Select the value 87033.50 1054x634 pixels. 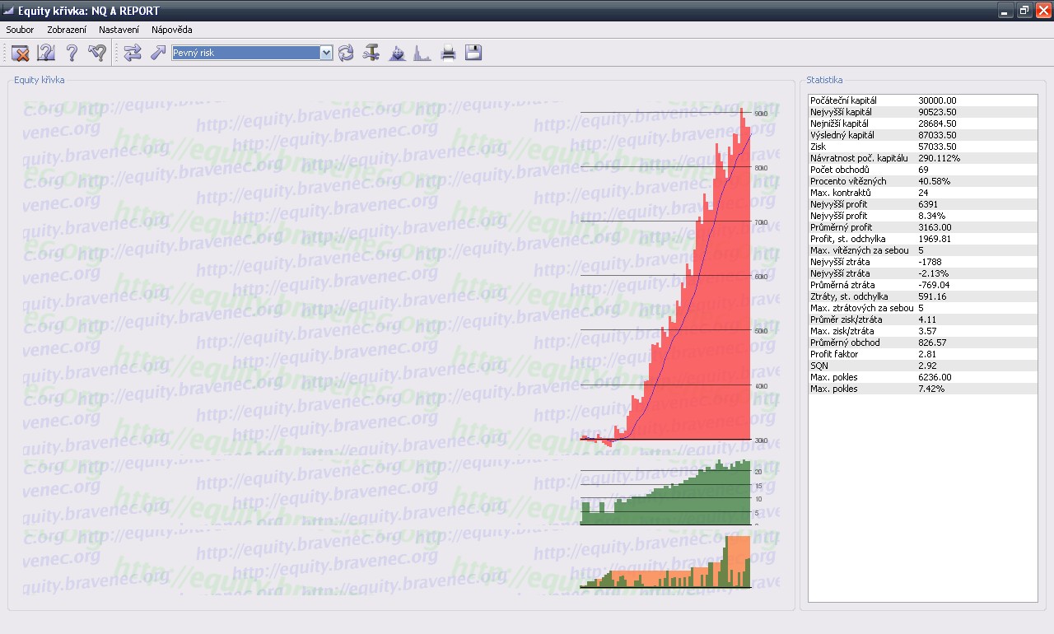pyautogui.click(x=937, y=135)
